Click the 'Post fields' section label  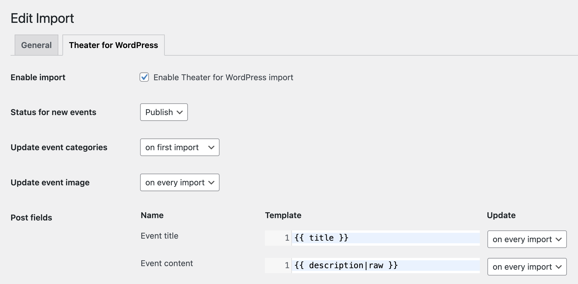tap(31, 218)
